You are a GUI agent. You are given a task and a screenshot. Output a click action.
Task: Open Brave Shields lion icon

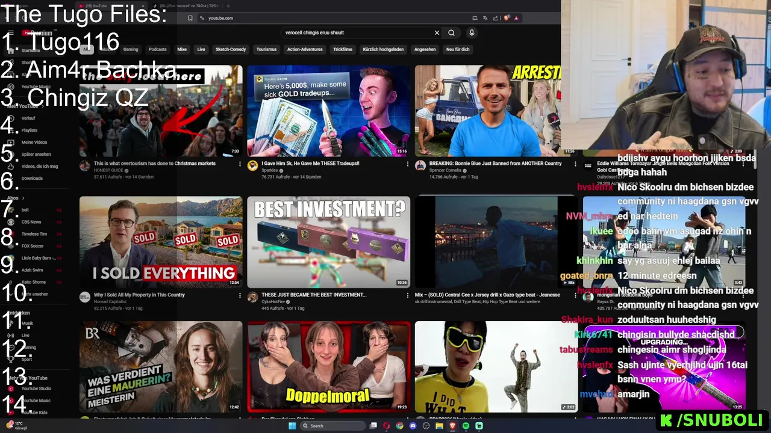[x=507, y=18]
